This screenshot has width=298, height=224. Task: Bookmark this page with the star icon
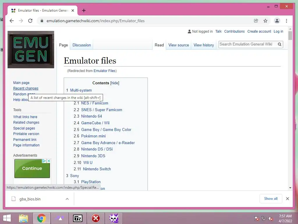tap(265, 21)
